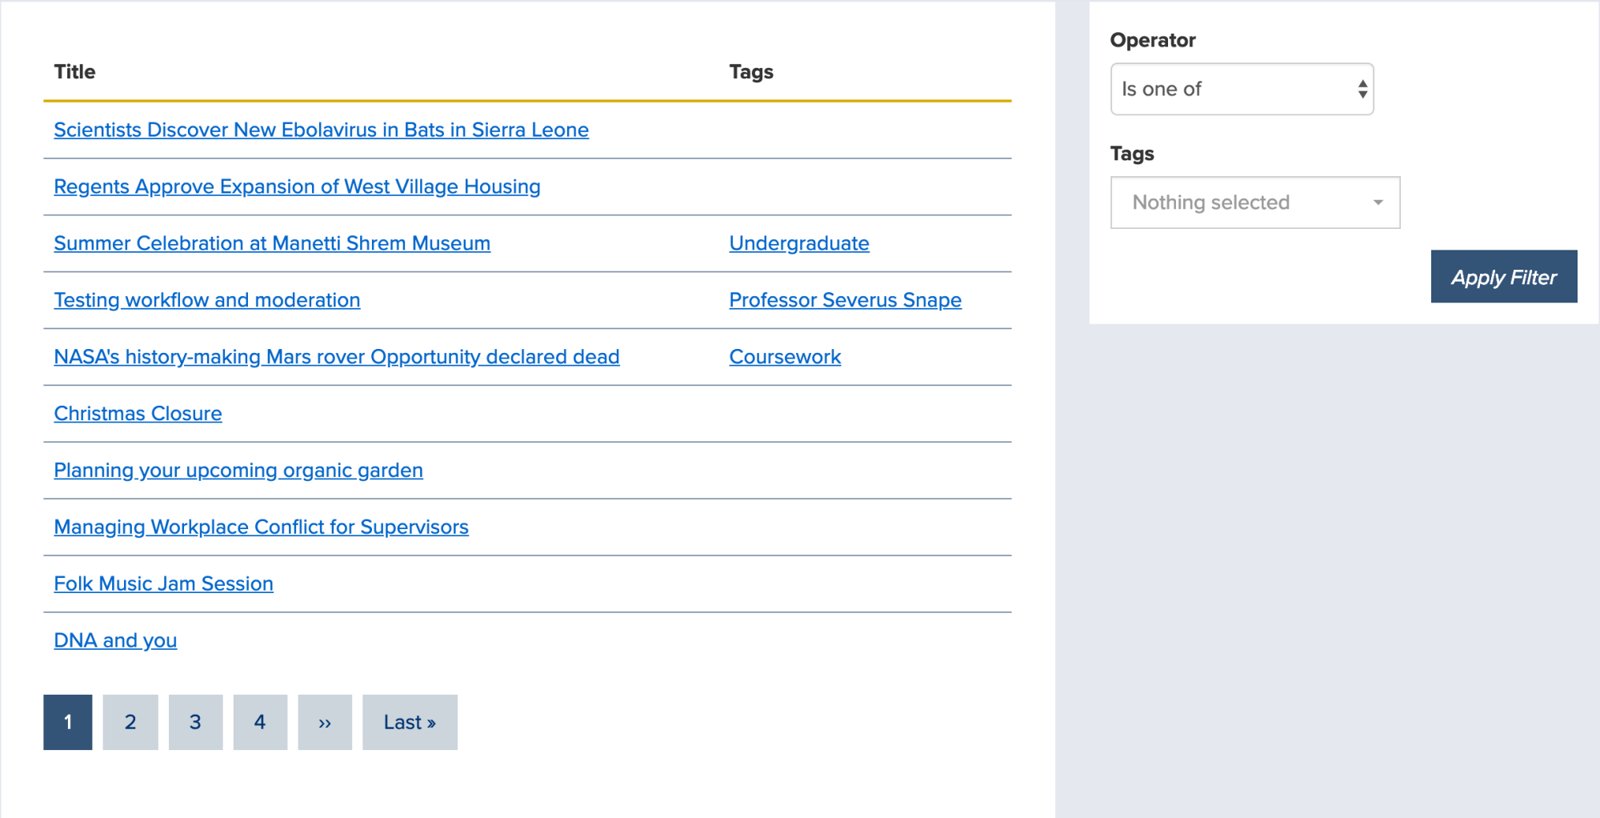Click the Coursework tag link
This screenshot has height=818, width=1600.
click(785, 357)
